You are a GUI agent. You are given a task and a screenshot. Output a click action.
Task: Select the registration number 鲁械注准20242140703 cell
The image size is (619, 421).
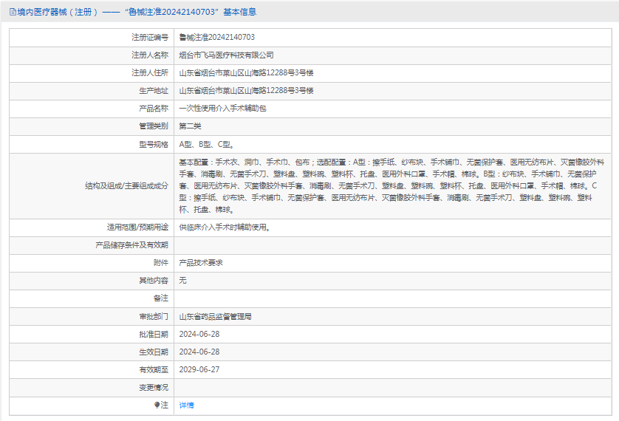coord(216,37)
